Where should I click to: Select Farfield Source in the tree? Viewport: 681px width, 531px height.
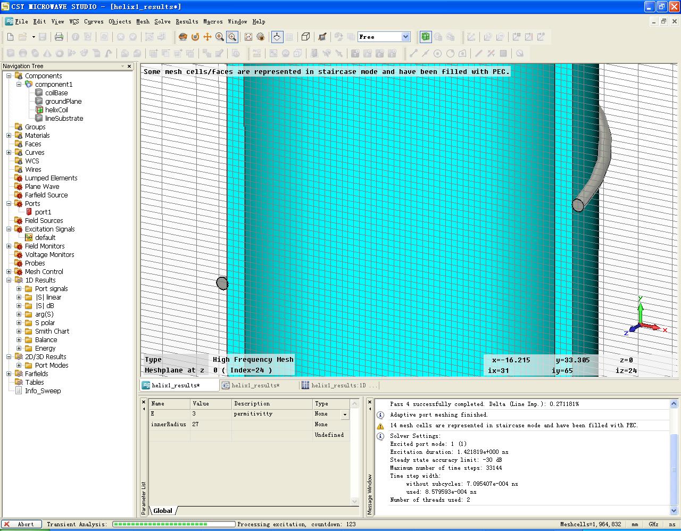tap(46, 195)
